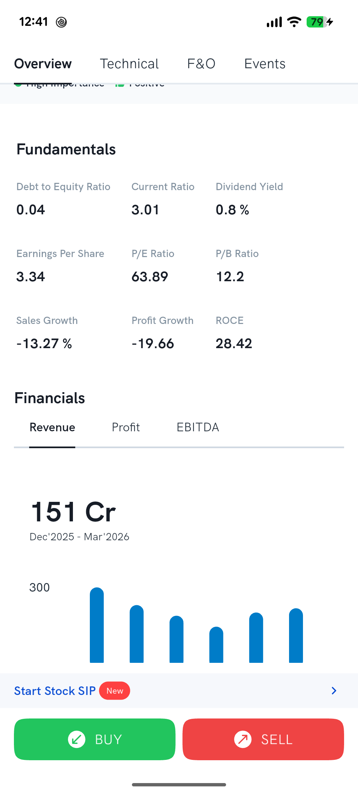Select the shortest fourth revenue bar

(216, 645)
